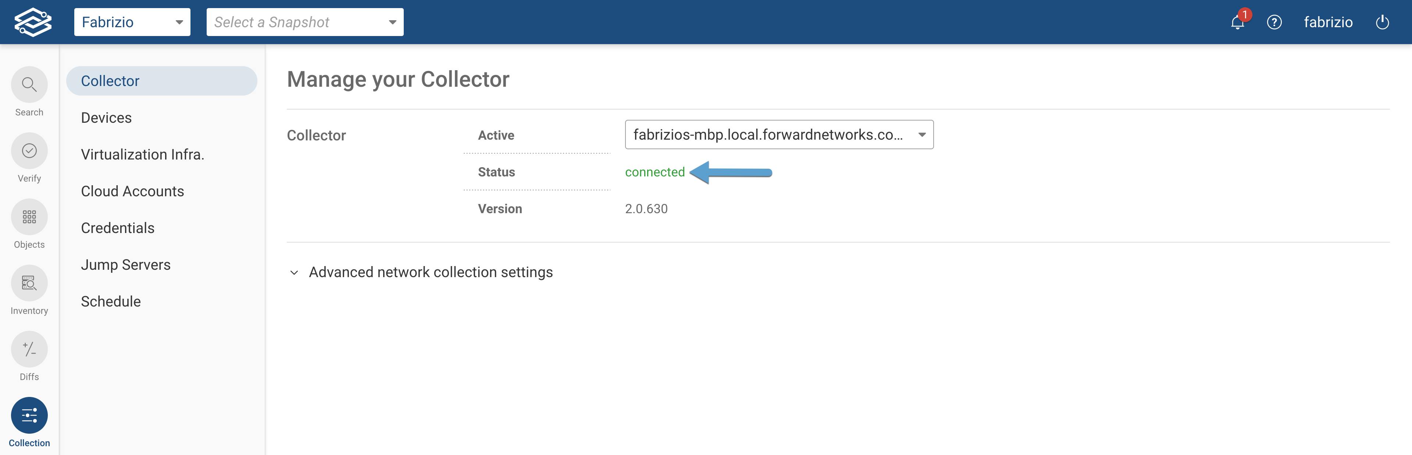The width and height of the screenshot is (1412, 455).
Task: Open the active collector hostname dropdown
Action: coord(778,135)
